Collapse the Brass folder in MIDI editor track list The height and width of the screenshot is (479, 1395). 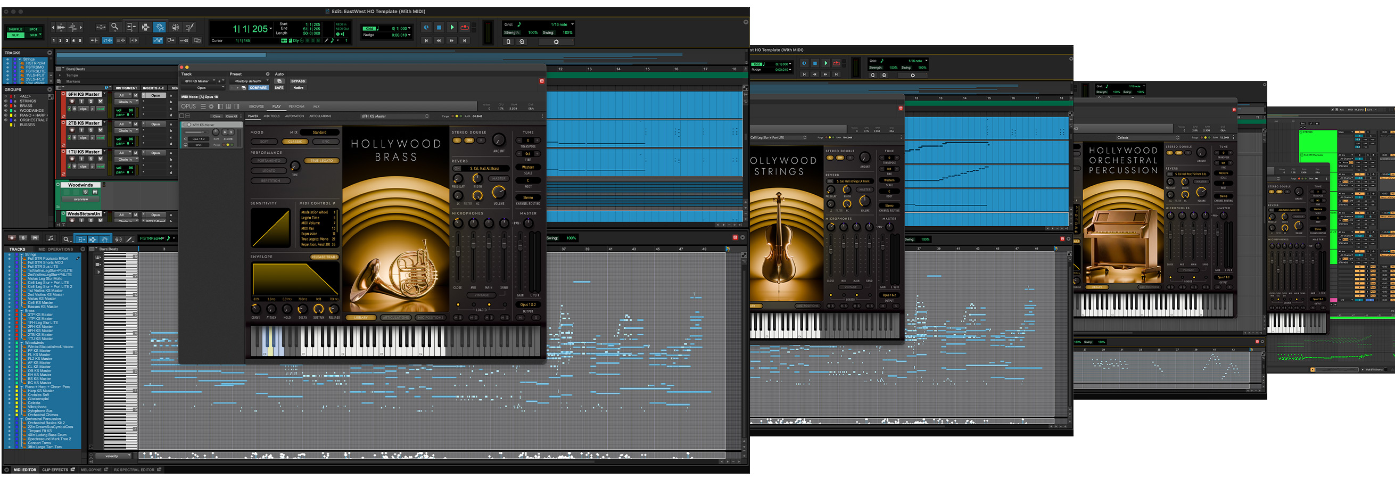point(22,311)
